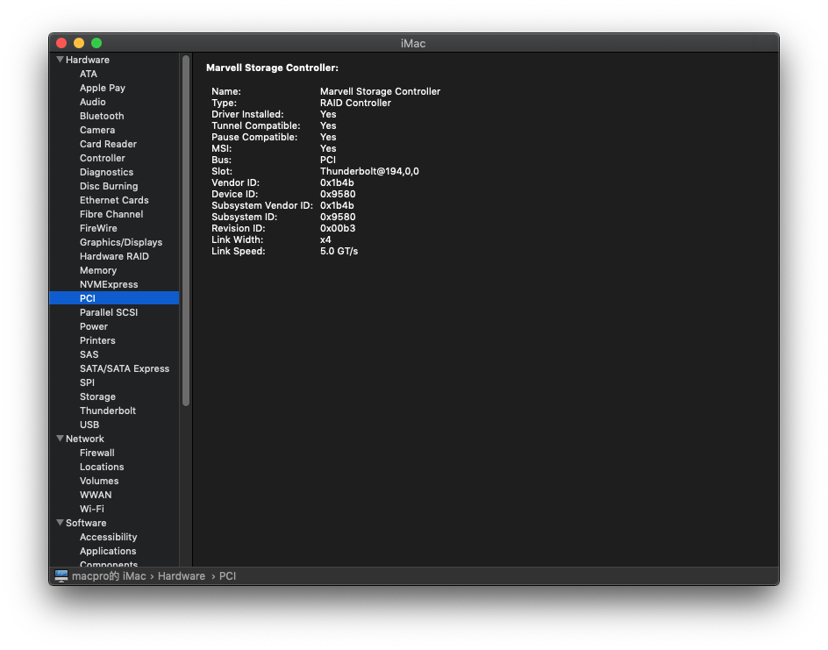Open the Memory hardware entry
Image resolution: width=828 pixels, height=650 pixels.
98,270
